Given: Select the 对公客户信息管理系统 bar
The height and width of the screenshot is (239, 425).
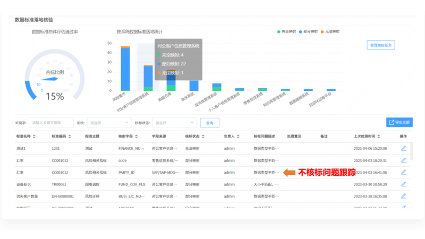Looking at the screenshot, I should pyautogui.click(x=148, y=78).
